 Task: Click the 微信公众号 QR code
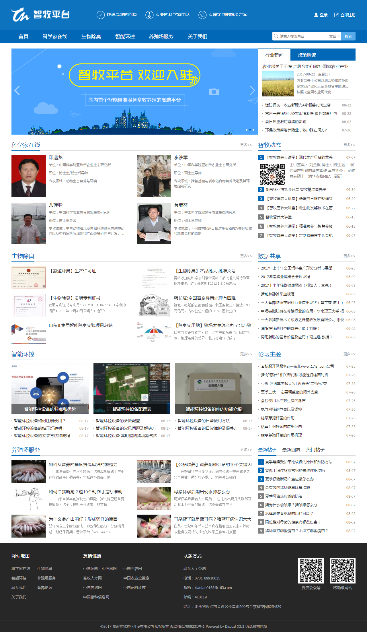(311, 570)
